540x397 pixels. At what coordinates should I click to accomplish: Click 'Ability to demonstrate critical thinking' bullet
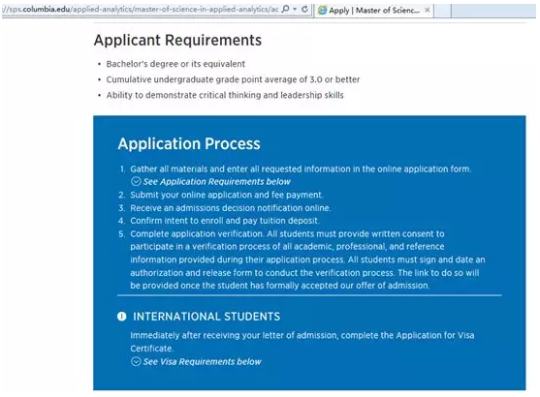tap(225, 95)
